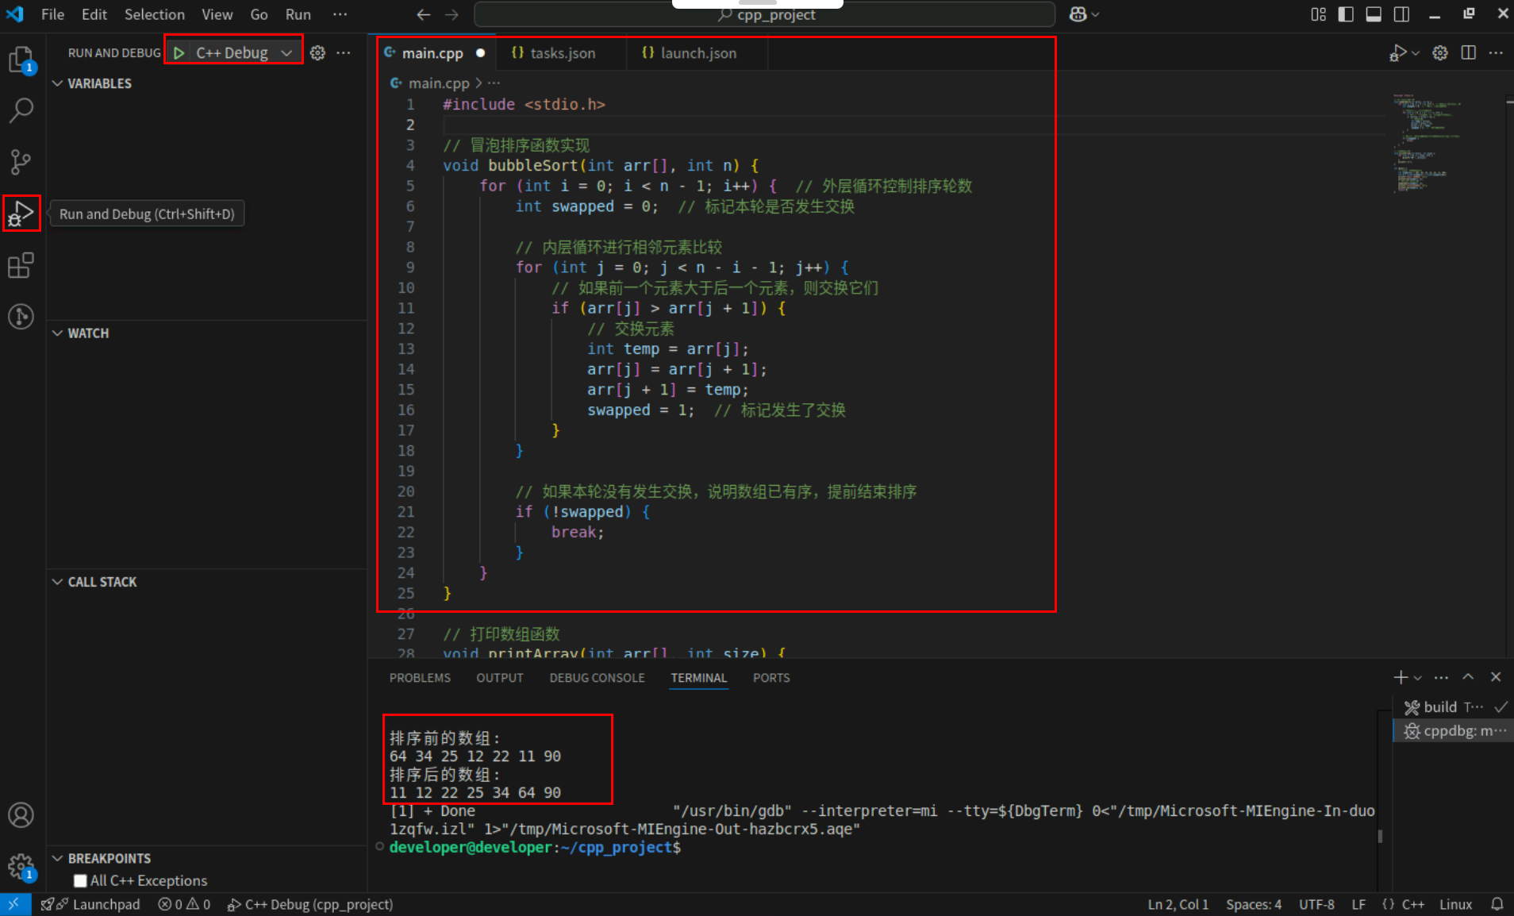Open remote window indicator
This screenshot has width=1514, height=916.
15,904
